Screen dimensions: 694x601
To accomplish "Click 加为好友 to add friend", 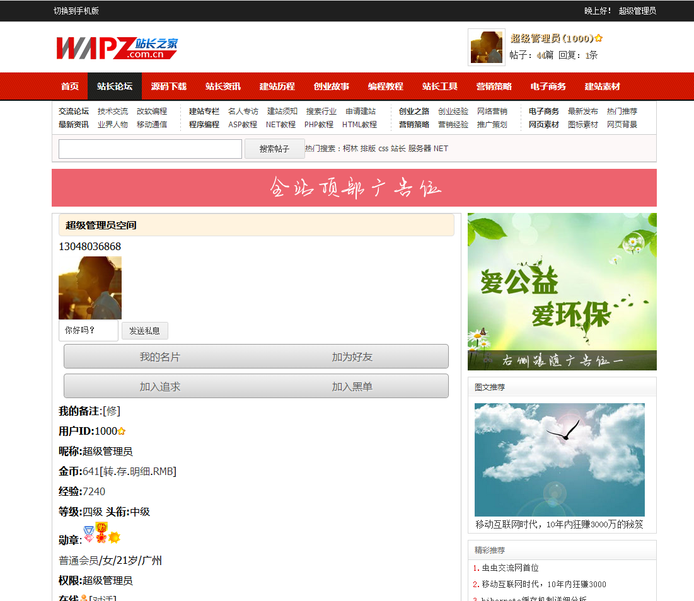I will point(352,357).
